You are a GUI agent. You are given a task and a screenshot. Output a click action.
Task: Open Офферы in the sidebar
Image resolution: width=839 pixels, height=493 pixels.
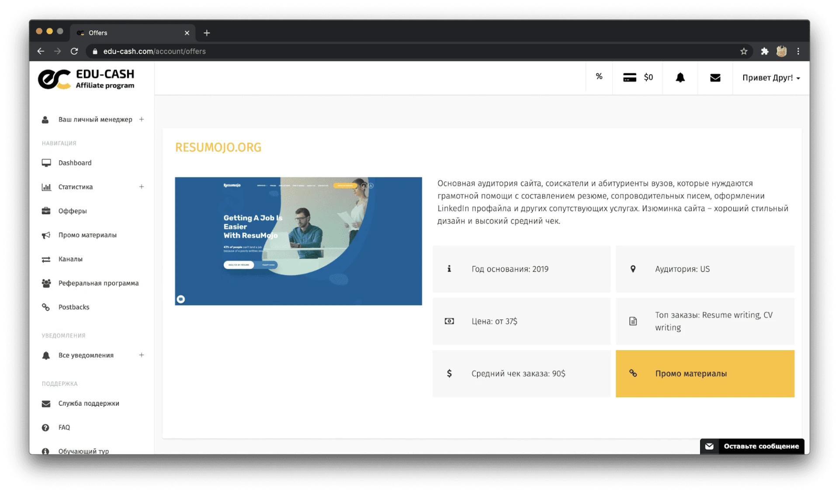73,211
